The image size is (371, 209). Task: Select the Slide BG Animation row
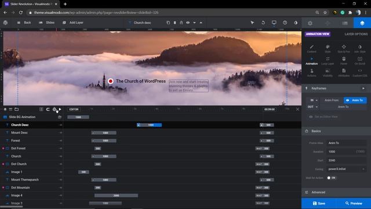coord(31,117)
